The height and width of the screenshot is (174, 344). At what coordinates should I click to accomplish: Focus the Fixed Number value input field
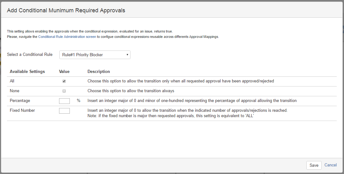click(64, 111)
